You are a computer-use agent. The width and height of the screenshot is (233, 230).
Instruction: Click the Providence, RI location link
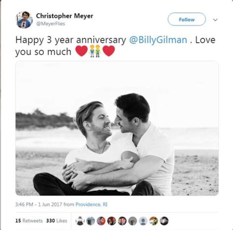pos(92,204)
